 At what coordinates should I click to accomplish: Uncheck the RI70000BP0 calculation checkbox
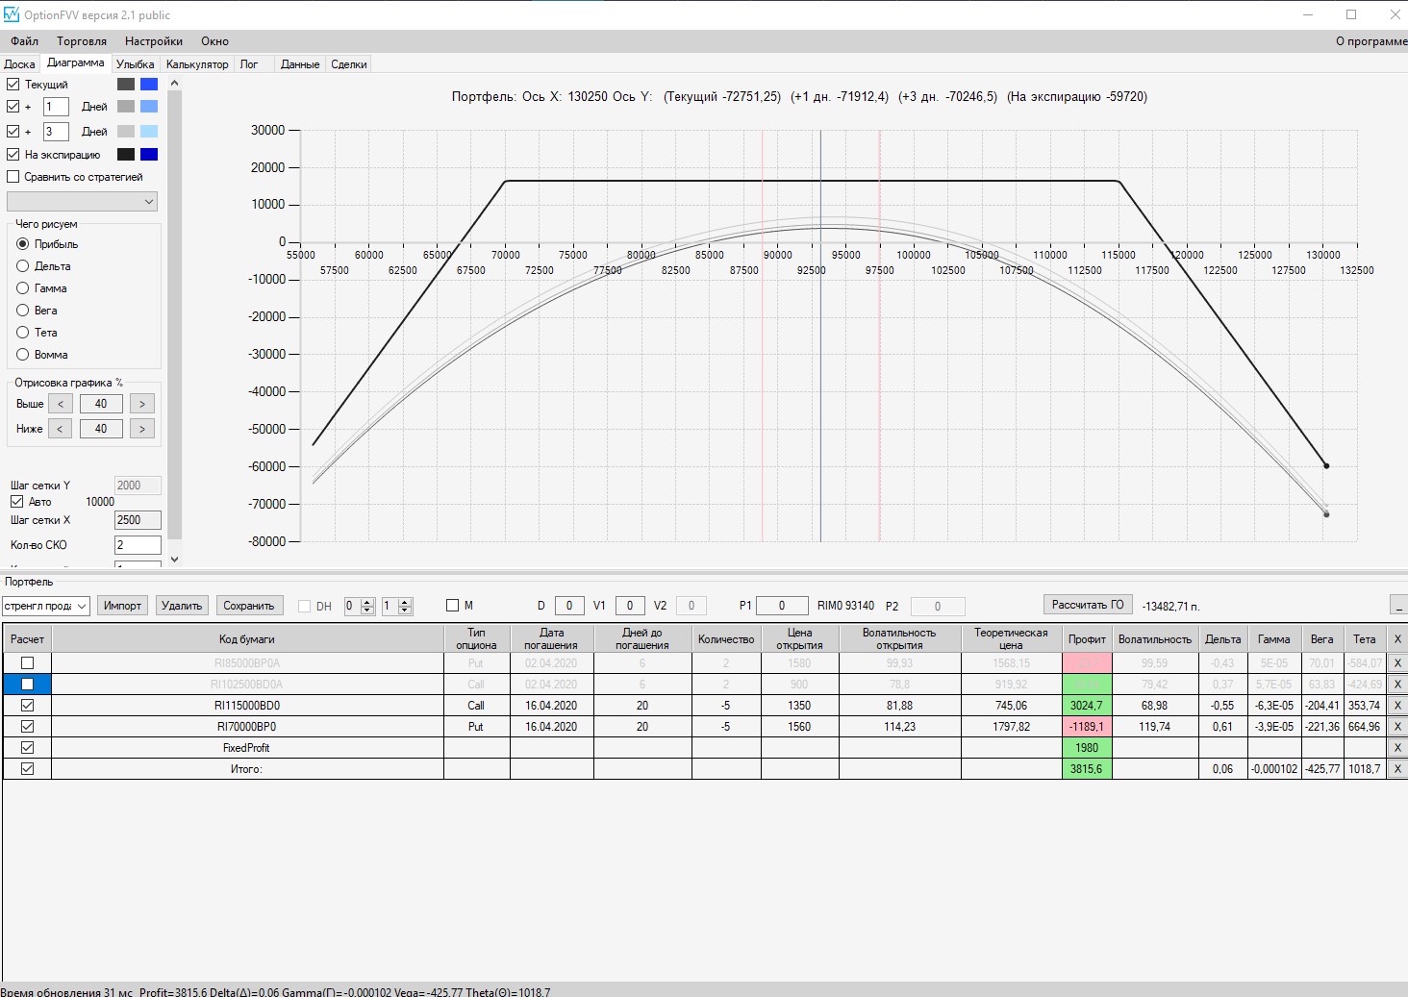pos(28,727)
